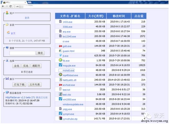Click the green icon next to llb.exe
169x124 pixels.
[60, 60]
